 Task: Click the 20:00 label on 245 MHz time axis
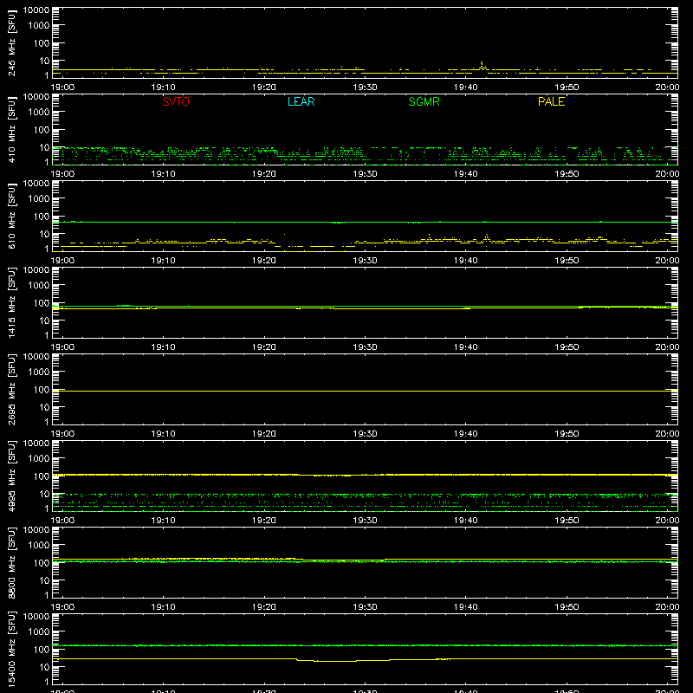point(667,87)
